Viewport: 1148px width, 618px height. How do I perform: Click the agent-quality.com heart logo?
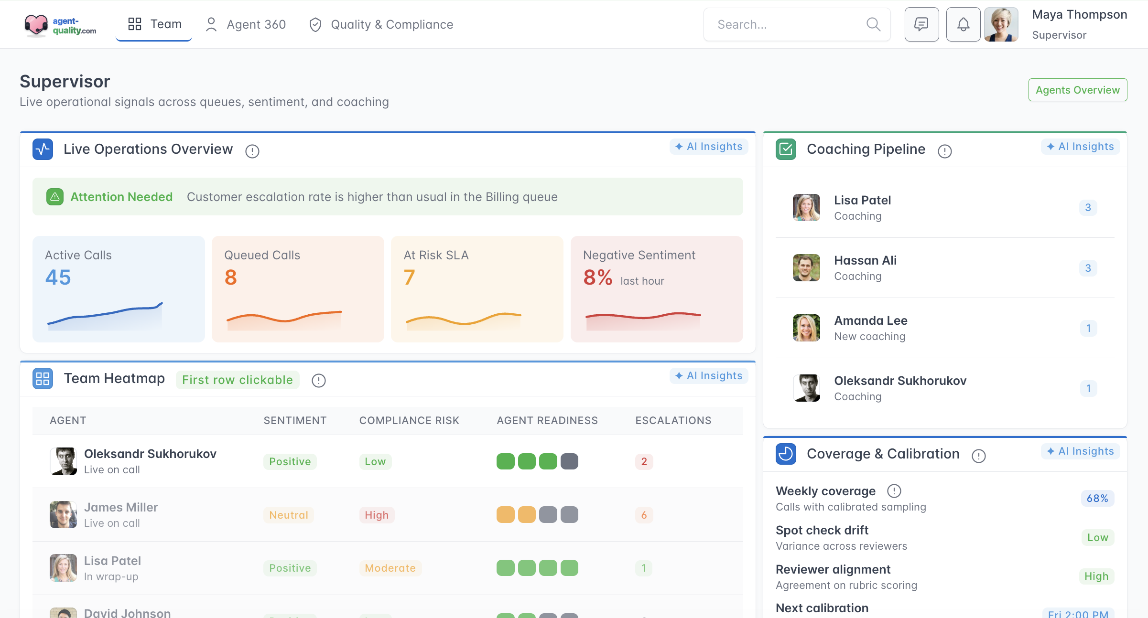click(36, 25)
